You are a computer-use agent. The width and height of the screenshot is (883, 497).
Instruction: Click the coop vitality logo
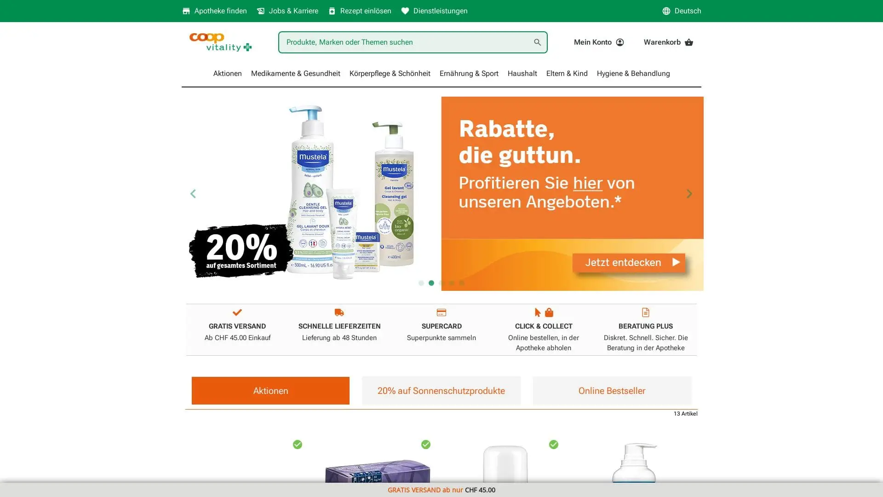(220, 42)
